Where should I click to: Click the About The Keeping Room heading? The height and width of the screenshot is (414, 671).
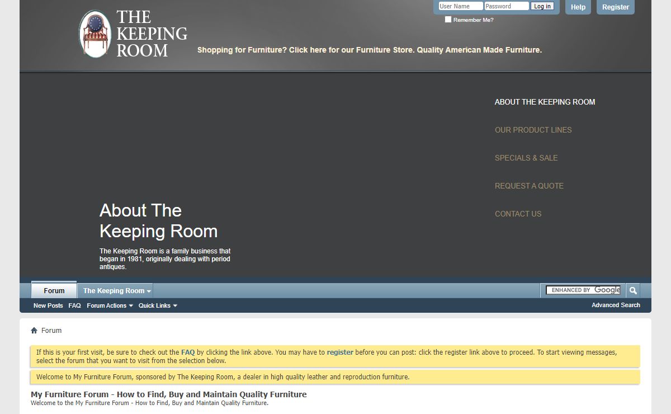coord(159,220)
